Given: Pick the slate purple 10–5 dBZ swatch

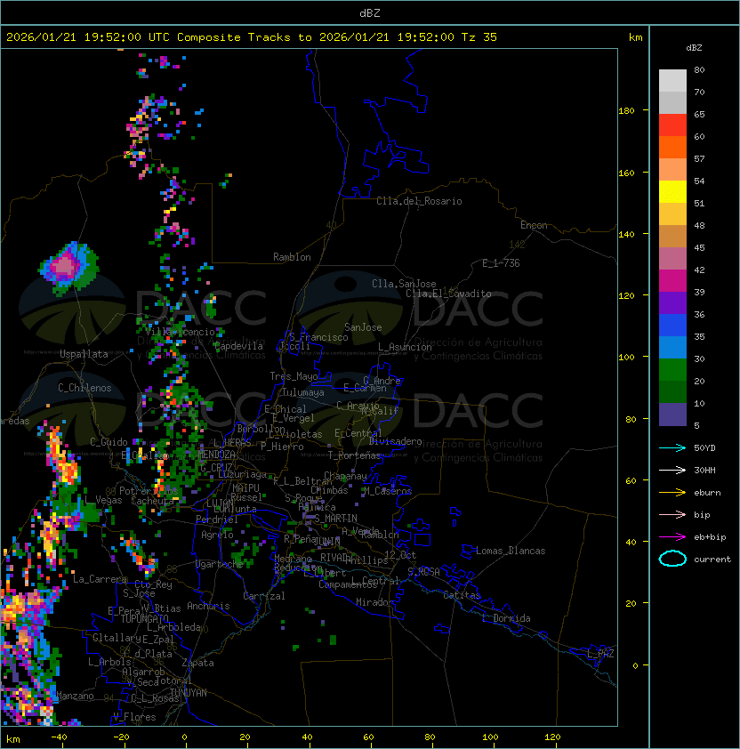Looking at the screenshot, I should click(672, 415).
